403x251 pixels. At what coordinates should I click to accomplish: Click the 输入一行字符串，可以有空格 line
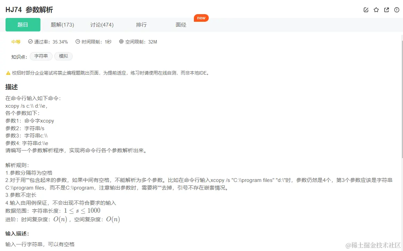pyautogui.click(x=40, y=244)
